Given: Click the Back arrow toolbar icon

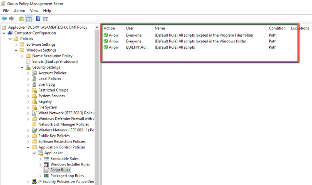Looking at the screenshot, I should [x=4, y=19].
